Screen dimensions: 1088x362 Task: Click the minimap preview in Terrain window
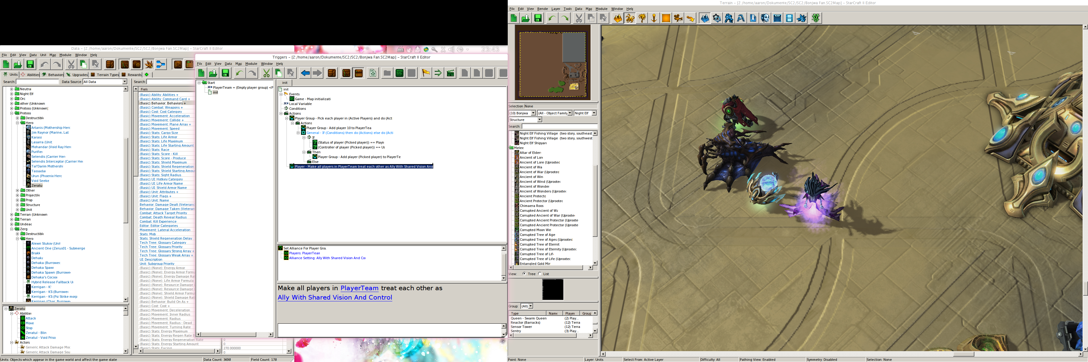[x=553, y=62]
